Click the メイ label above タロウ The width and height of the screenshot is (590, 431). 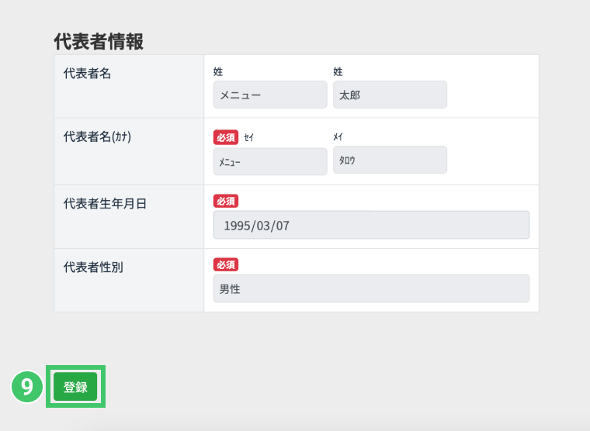coord(338,136)
